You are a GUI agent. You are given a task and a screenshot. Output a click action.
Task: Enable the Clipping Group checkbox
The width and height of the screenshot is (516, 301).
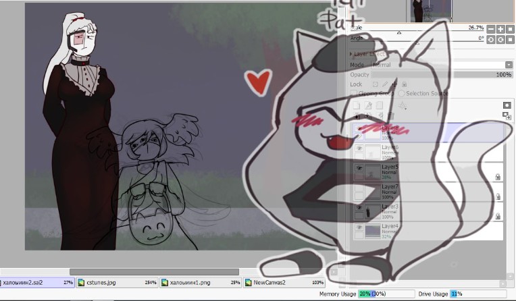354,93
